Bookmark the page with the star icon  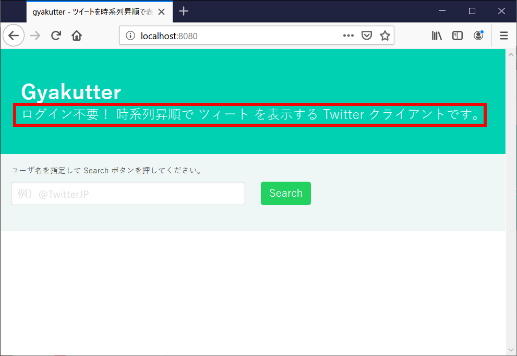385,35
